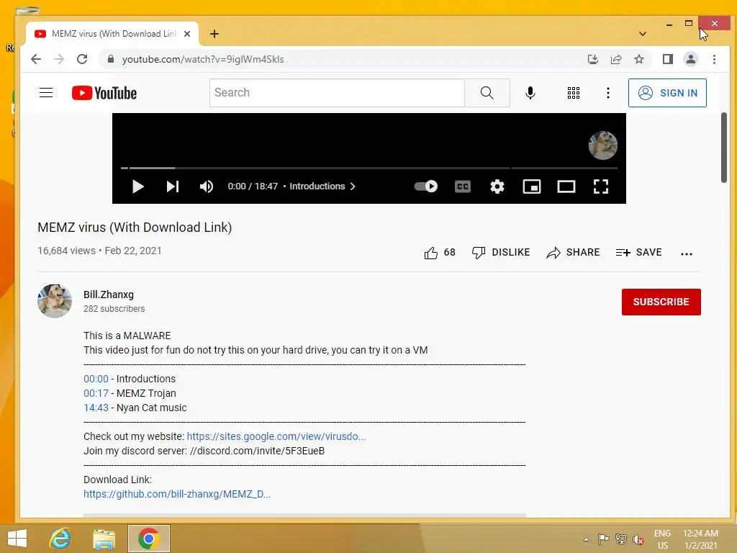Expand the Introductions chapter chevron
Viewport: 737px width, 553px height.
click(x=353, y=186)
